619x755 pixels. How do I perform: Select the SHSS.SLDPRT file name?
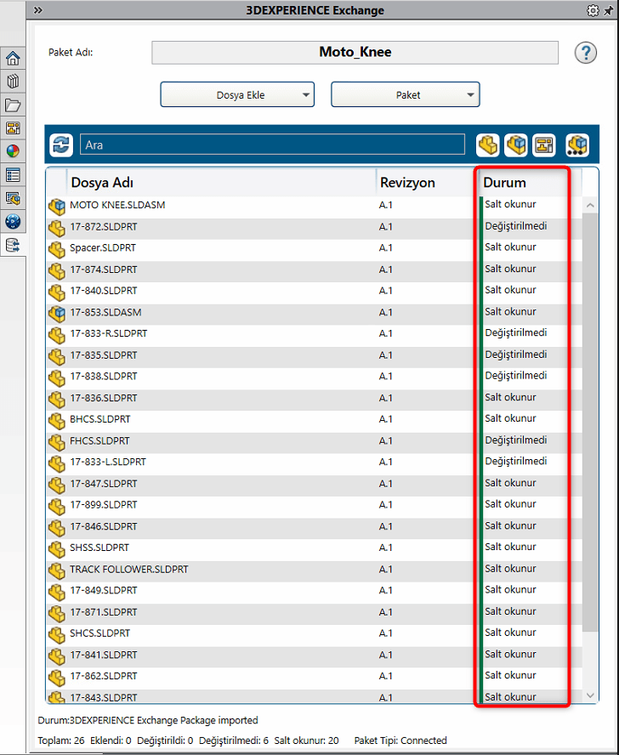(x=99, y=548)
